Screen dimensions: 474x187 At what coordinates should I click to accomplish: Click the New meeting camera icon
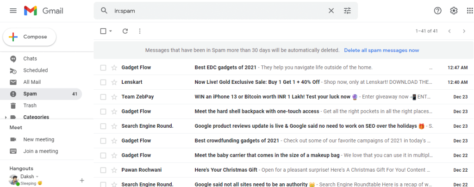(13, 140)
